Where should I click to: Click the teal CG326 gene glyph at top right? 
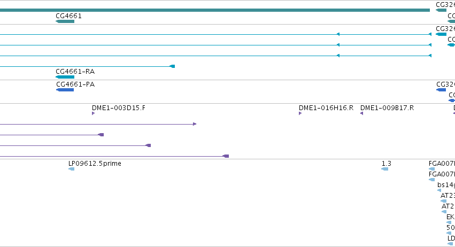(x=441, y=11)
